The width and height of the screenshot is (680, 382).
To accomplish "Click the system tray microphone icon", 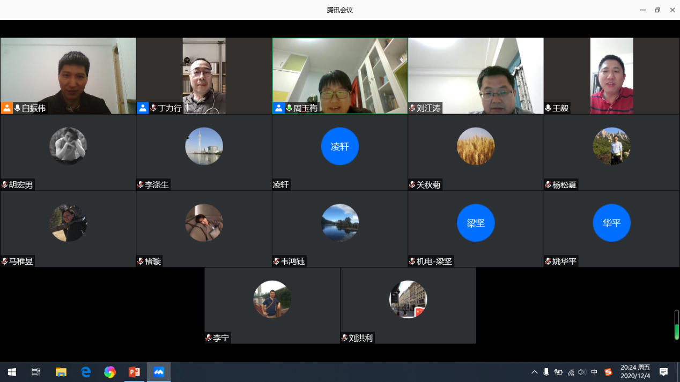I will (x=546, y=372).
